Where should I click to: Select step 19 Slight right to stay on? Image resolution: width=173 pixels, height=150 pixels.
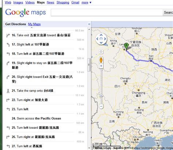42,65
